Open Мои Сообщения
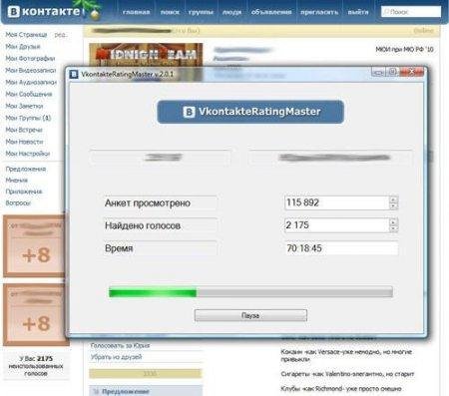 pos(29,94)
